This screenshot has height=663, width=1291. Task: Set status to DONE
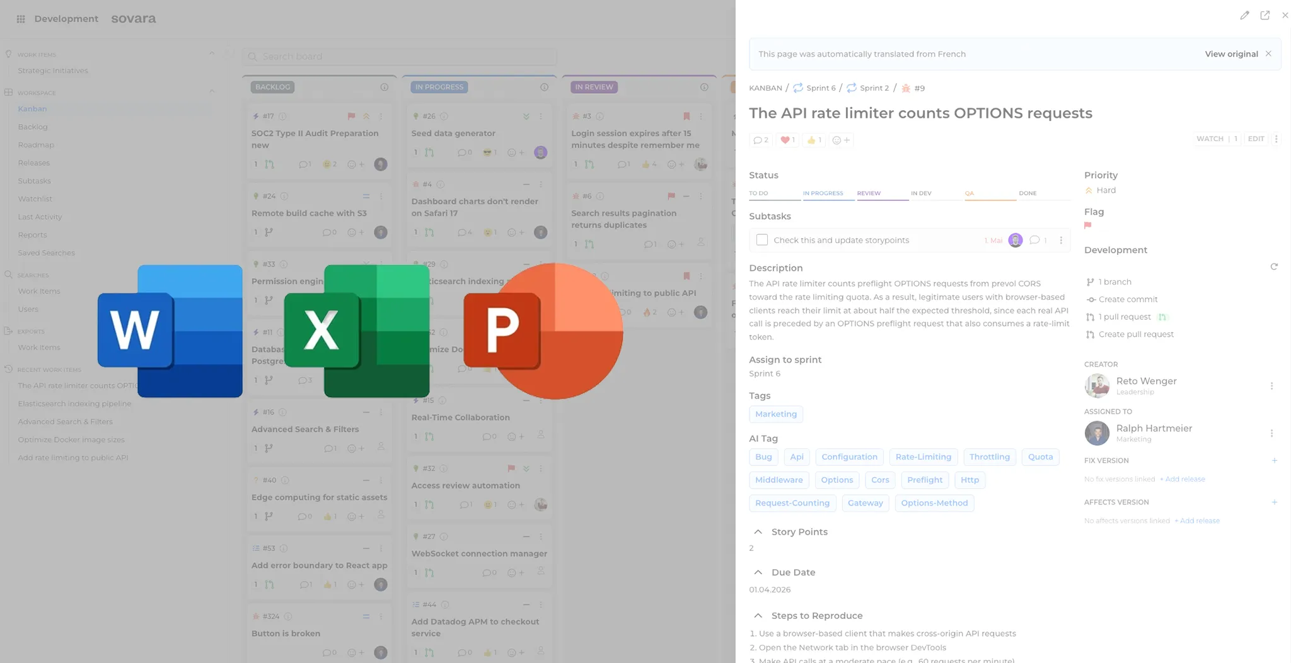pyautogui.click(x=1045, y=194)
